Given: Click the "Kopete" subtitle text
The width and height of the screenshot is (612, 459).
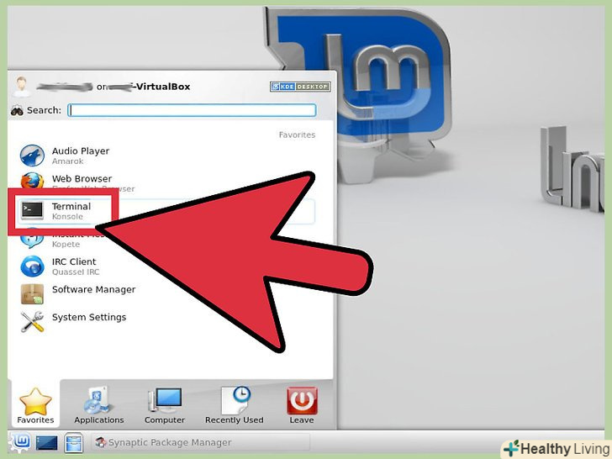Looking at the screenshot, I should [66, 245].
